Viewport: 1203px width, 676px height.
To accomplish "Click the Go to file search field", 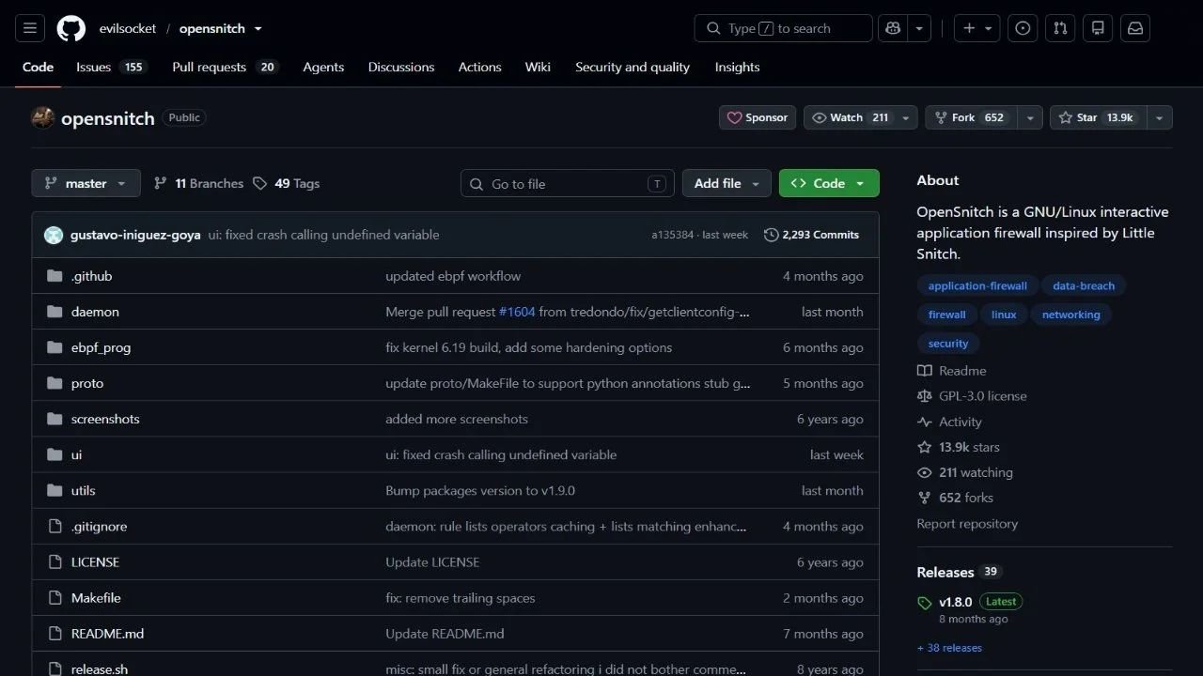I will tap(568, 183).
